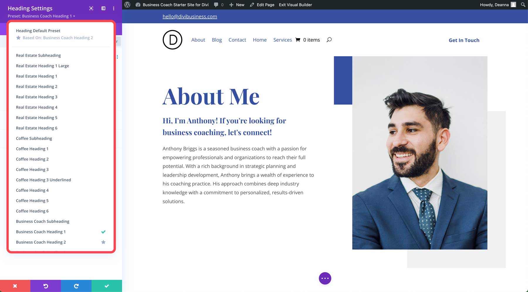
Task: Click the Get In Touch link
Action: 464,40
